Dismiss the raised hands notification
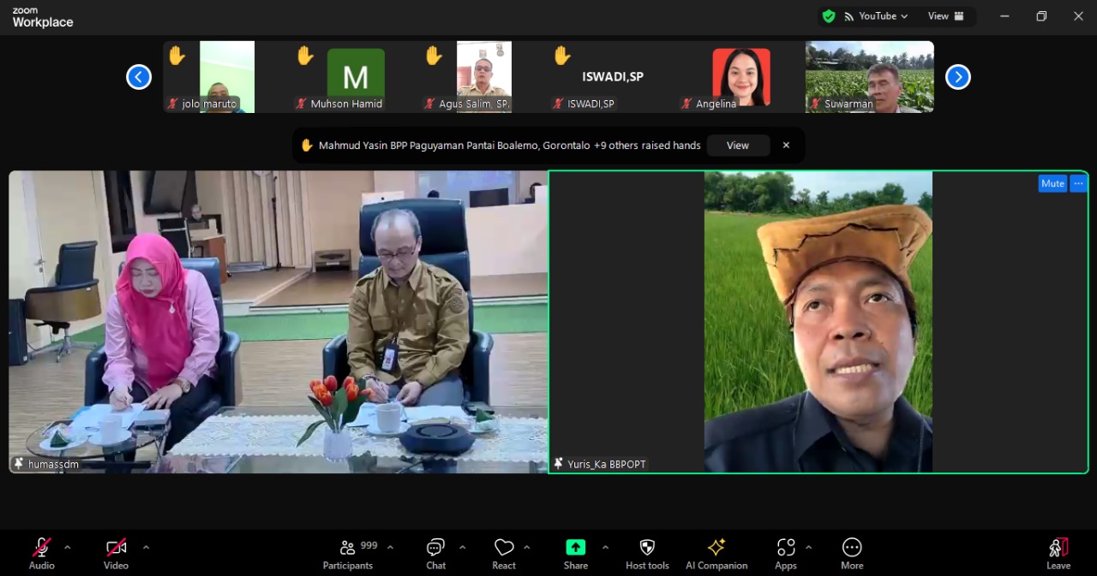Screen dimensions: 1097x576 (786, 145)
